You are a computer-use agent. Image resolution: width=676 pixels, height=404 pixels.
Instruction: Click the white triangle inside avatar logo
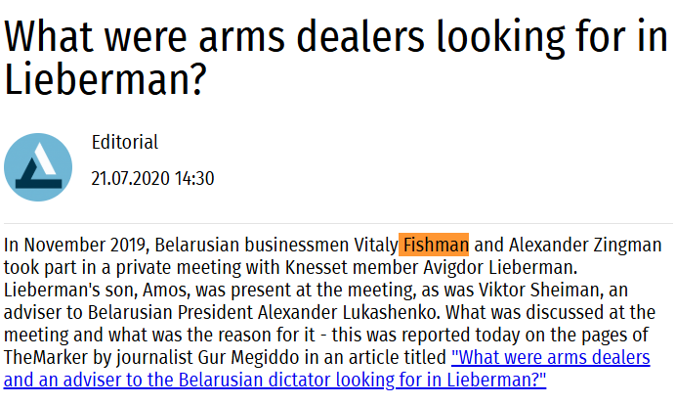click(45, 158)
